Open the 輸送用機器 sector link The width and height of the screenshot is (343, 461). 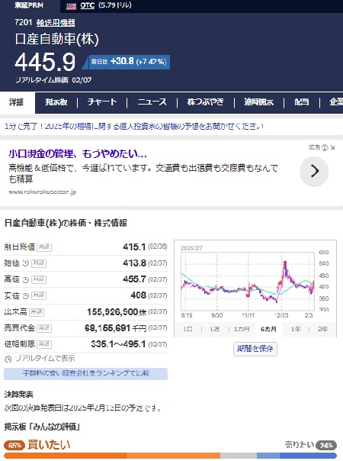tap(56, 23)
